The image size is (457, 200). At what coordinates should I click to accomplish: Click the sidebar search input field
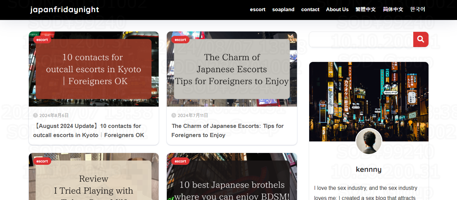pos(361,39)
